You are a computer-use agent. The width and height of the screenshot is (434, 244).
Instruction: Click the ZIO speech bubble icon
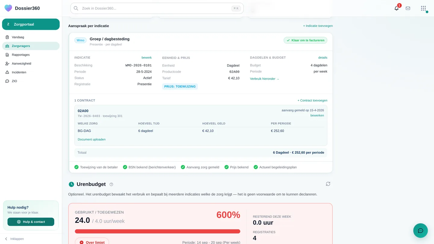[7, 81]
